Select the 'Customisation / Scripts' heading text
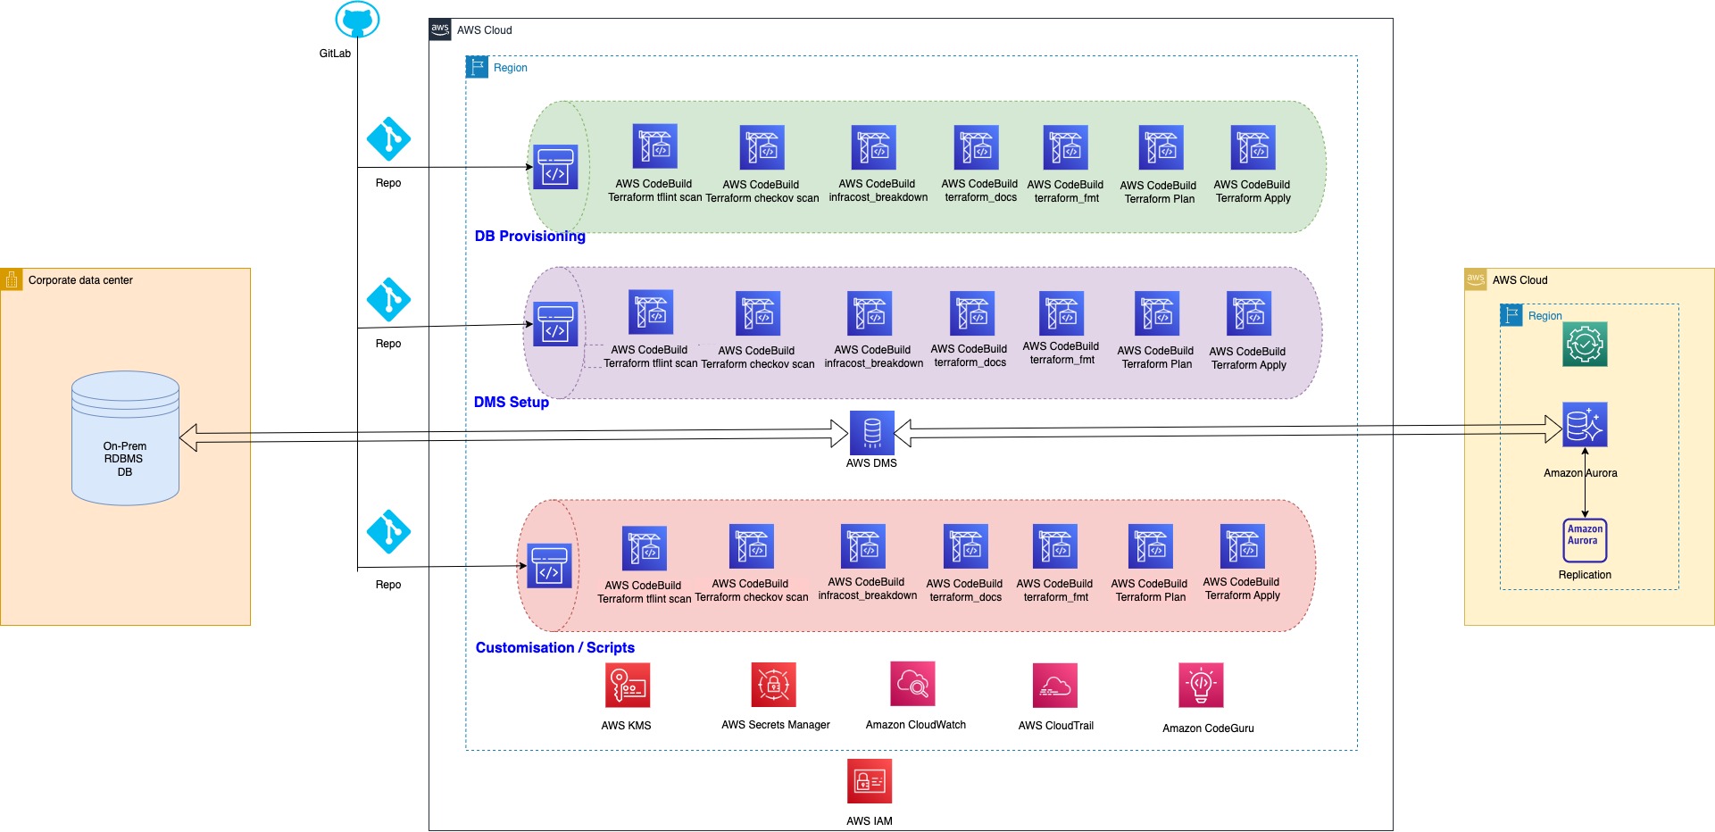 coord(555,647)
